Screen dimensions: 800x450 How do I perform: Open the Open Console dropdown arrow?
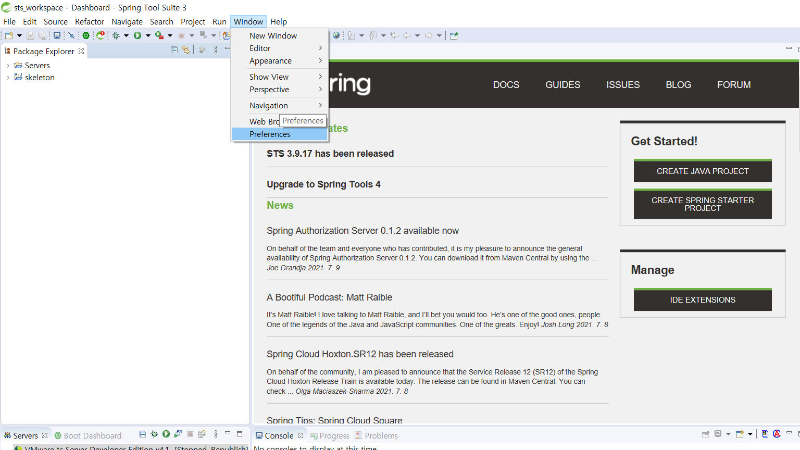tap(750, 434)
